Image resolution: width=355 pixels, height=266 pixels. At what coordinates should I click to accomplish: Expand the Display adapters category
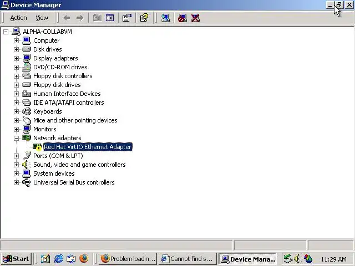[16, 58]
